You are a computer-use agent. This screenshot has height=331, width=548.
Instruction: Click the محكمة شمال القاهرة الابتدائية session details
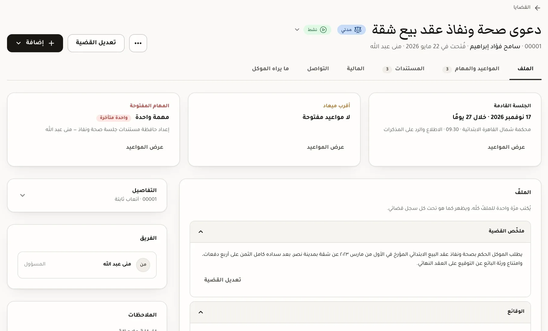coord(457,130)
